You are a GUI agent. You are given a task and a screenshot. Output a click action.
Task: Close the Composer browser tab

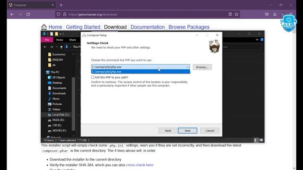coord(53,5)
